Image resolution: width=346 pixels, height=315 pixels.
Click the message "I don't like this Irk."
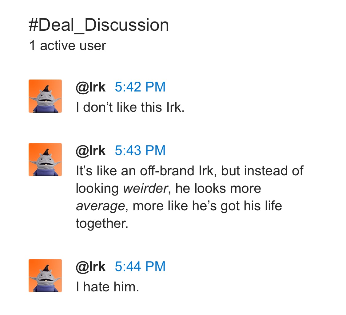tap(130, 107)
